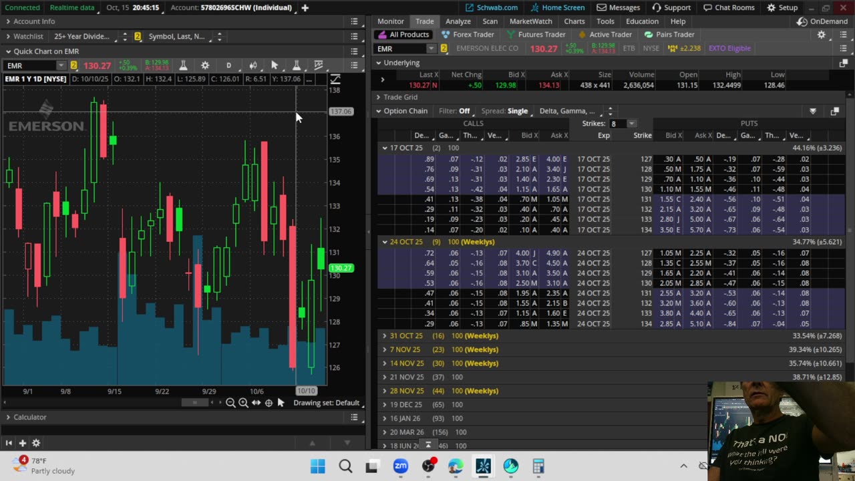
Task: Toggle the OnDemand mode button
Action: click(822, 21)
